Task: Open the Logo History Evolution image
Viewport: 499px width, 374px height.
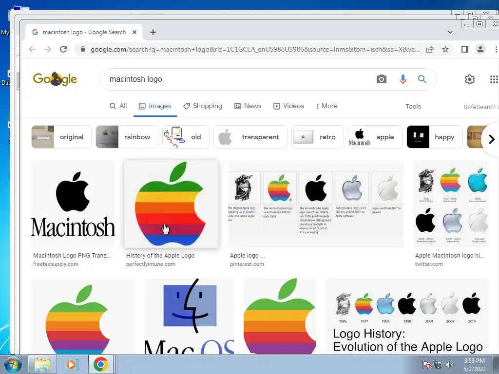Action: coord(407,316)
